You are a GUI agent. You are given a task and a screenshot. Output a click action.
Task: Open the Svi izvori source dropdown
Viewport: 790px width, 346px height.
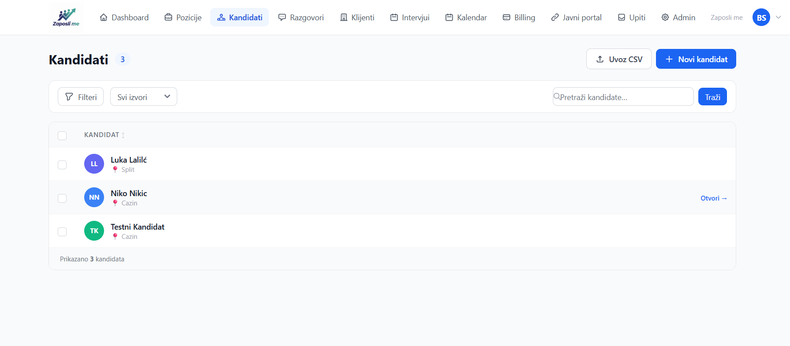coord(143,97)
